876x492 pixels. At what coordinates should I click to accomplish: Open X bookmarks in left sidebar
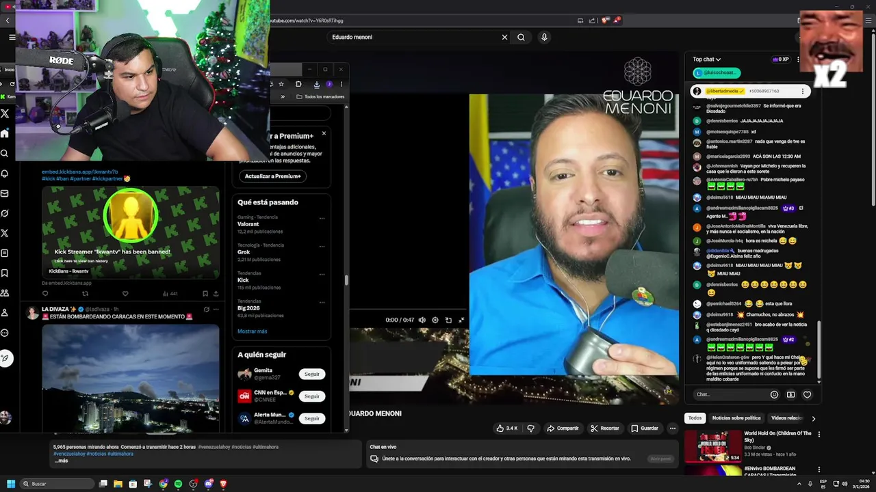click(5, 273)
